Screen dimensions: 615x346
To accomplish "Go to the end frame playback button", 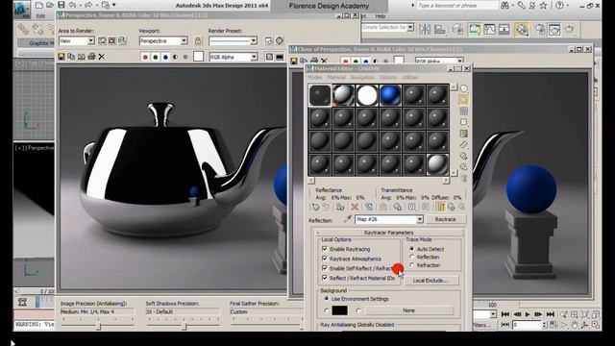I will [x=551, y=314].
